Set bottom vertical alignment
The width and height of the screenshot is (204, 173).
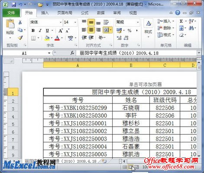(98, 22)
